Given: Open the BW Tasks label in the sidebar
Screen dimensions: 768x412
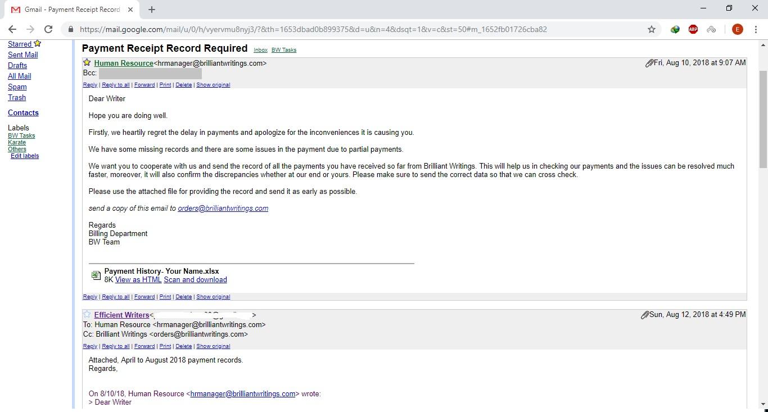Looking at the screenshot, I should pos(21,135).
